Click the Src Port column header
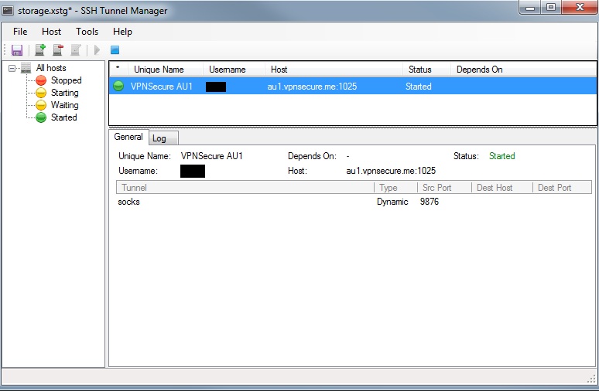The height and width of the screenshot is (391, 599). (444, 188)
